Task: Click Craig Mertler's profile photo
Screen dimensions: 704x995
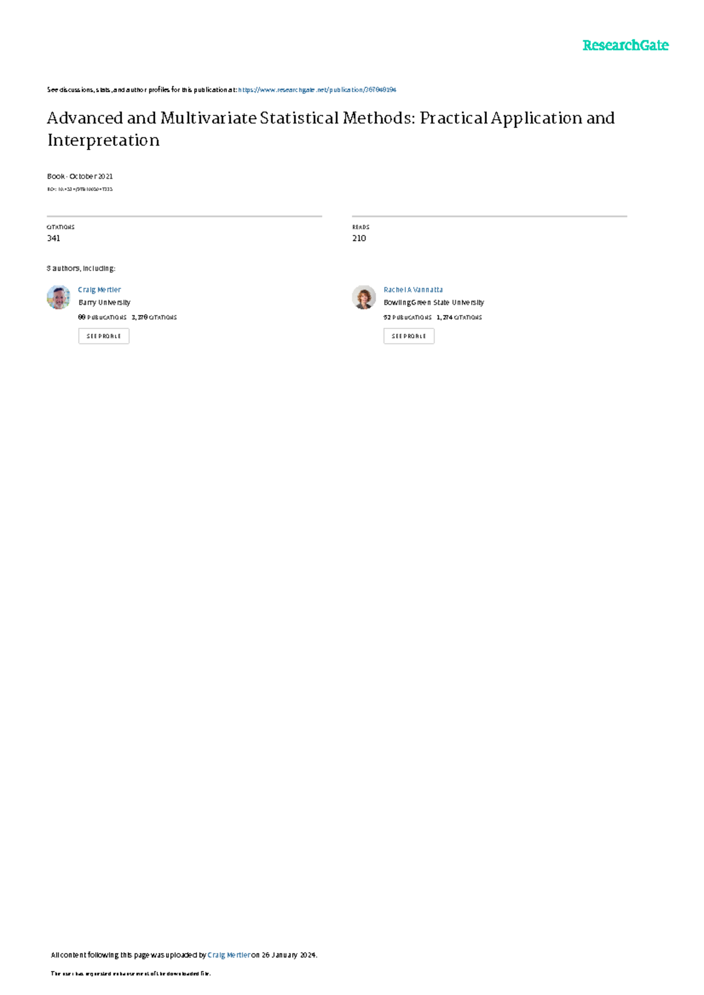Action: 59,297
